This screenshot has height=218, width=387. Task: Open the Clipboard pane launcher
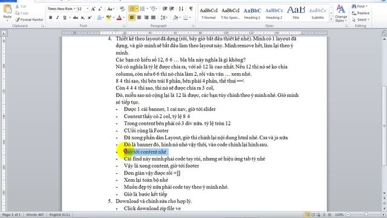point(43,26)
